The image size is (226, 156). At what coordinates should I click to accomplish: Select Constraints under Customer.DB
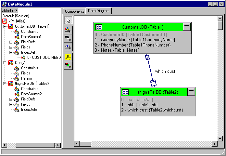point(30,32)
